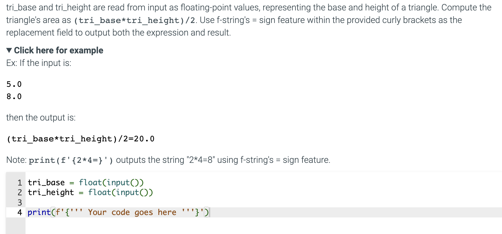The width and height of the screenshot is (502, 234).
Task: Select line number 4 in the code editor gutter
Action: click(x=20, y=212)
